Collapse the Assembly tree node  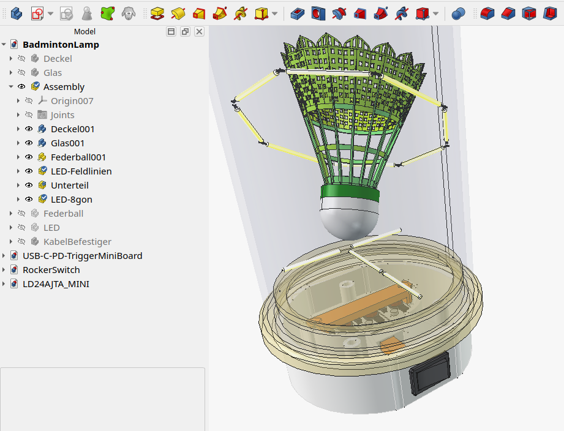point(10,87)
